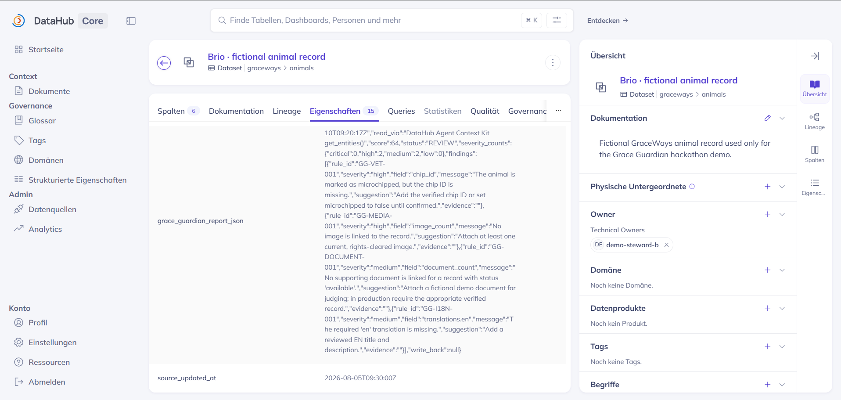Collapse the Dokumentation section chevron
The height and width of the screenshot is (400, 841).
[782, 118]
